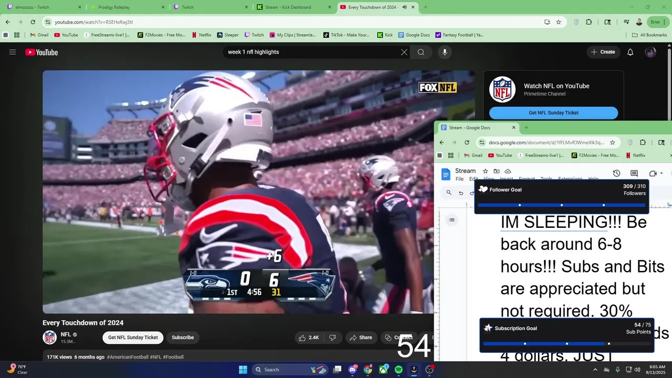Submit the YouTube search with the magnifier button
Image resolution: width=672 pixels, height=378 pixels.
(421, 52)
